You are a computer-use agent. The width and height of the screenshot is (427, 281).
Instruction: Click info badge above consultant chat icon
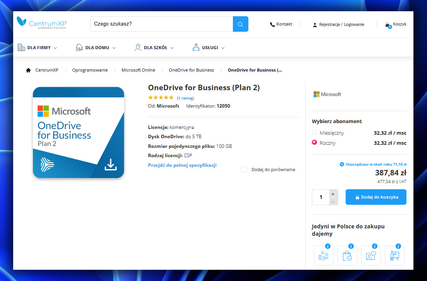[375, 246]
